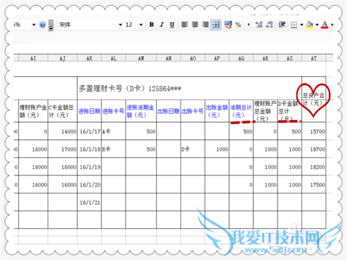This screenshot has width=347, height=260.
Task: Select column AL header
Action: (113, 58)
